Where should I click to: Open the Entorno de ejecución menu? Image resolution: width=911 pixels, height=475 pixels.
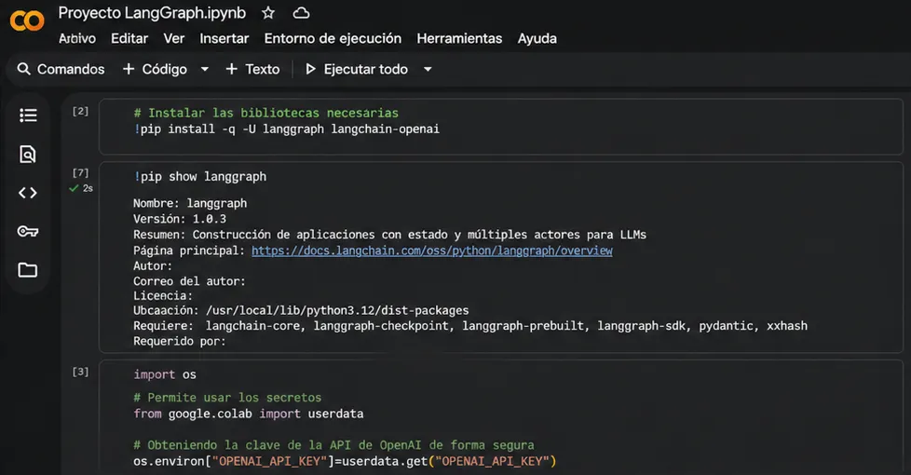point(333,38)
